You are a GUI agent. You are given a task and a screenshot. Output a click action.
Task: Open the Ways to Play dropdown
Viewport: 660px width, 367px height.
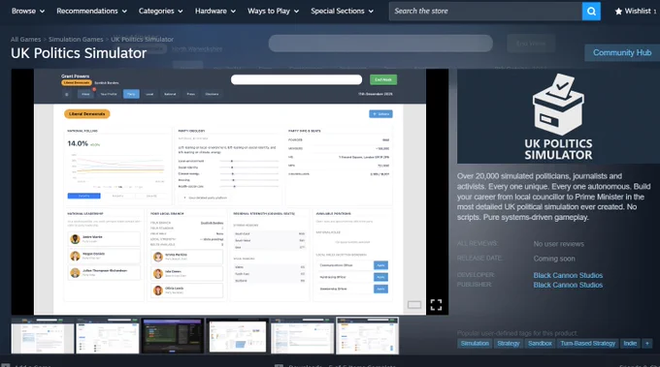(273, 11)
